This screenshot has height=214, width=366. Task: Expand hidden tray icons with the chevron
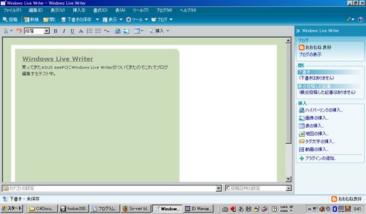309,209
